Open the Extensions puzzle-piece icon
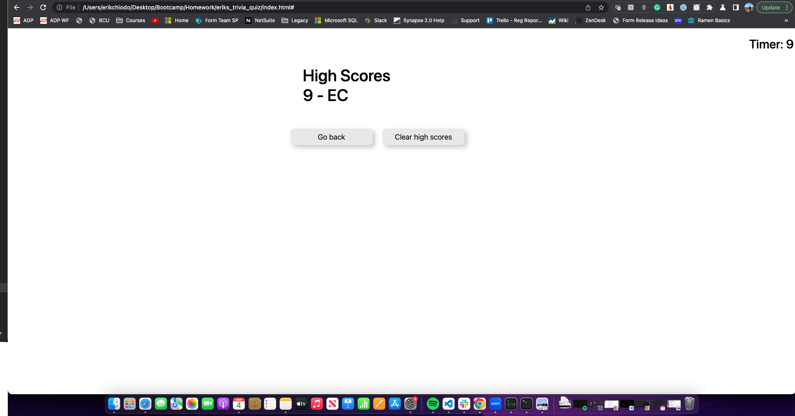795x416 pixels. click(x=709, y=7)
